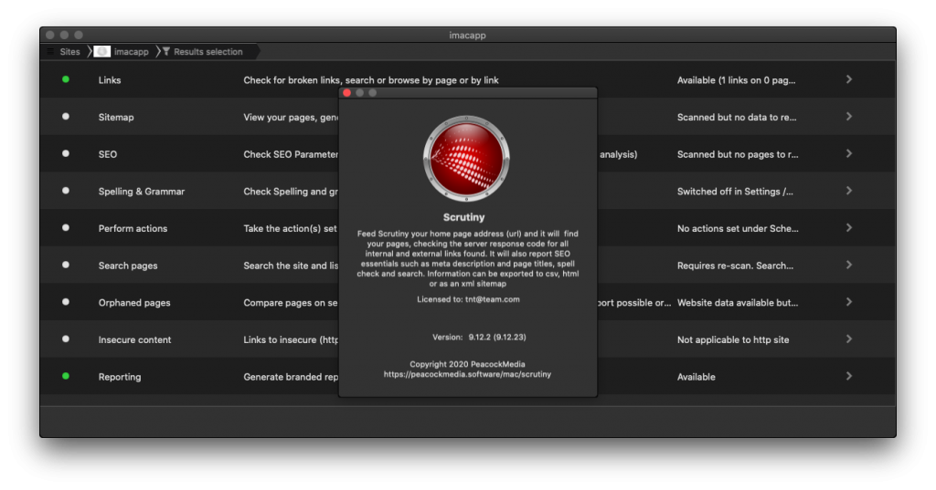Close the Scrutiny about dialog
Screen dimensions: 936x490
(x=346, y=92)
